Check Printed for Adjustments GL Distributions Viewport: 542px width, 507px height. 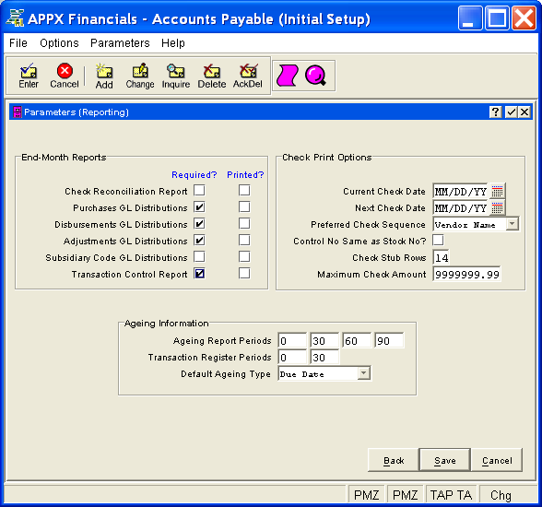(x=244, y=240)
